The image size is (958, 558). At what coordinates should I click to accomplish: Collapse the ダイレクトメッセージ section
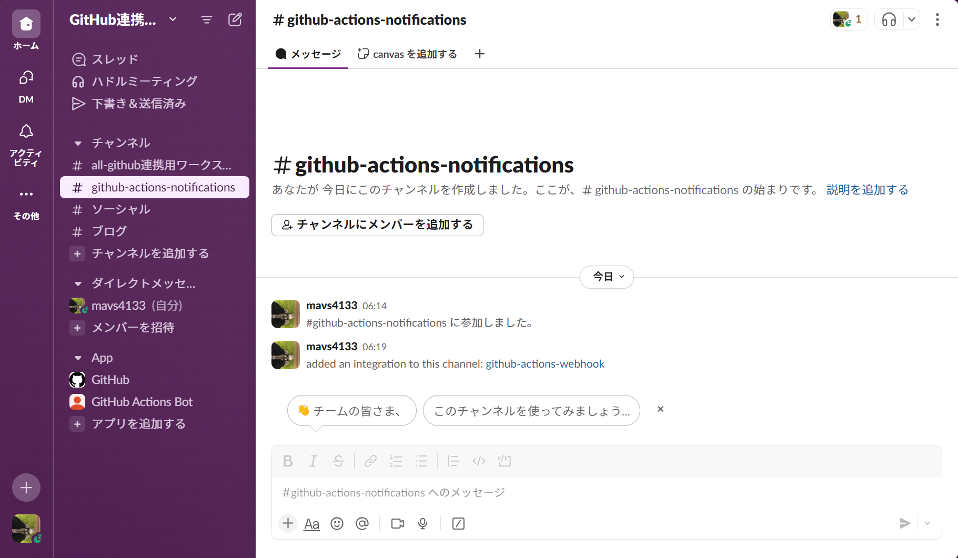point(78,283)
